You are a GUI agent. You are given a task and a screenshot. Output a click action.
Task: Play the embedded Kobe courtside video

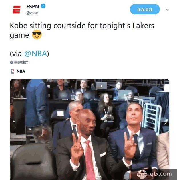click(x=90, y=129)
